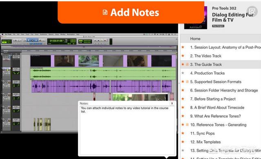Click the orange Add Notes banner
The image size is (261, 159).
(x=131, y=12)
